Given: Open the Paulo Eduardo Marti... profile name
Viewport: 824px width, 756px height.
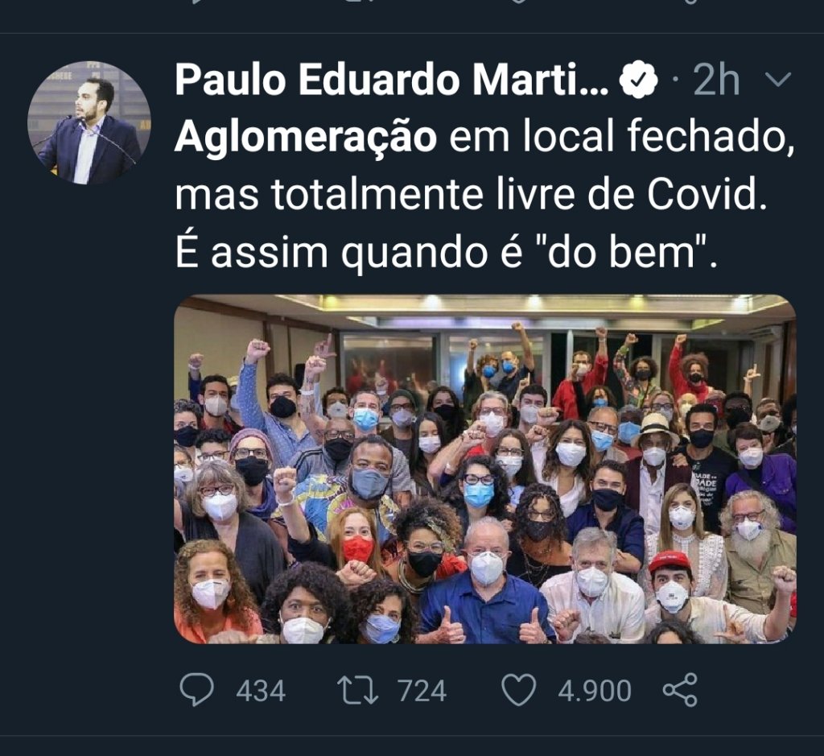Looking at the screenshot, I should click(392, 80).
